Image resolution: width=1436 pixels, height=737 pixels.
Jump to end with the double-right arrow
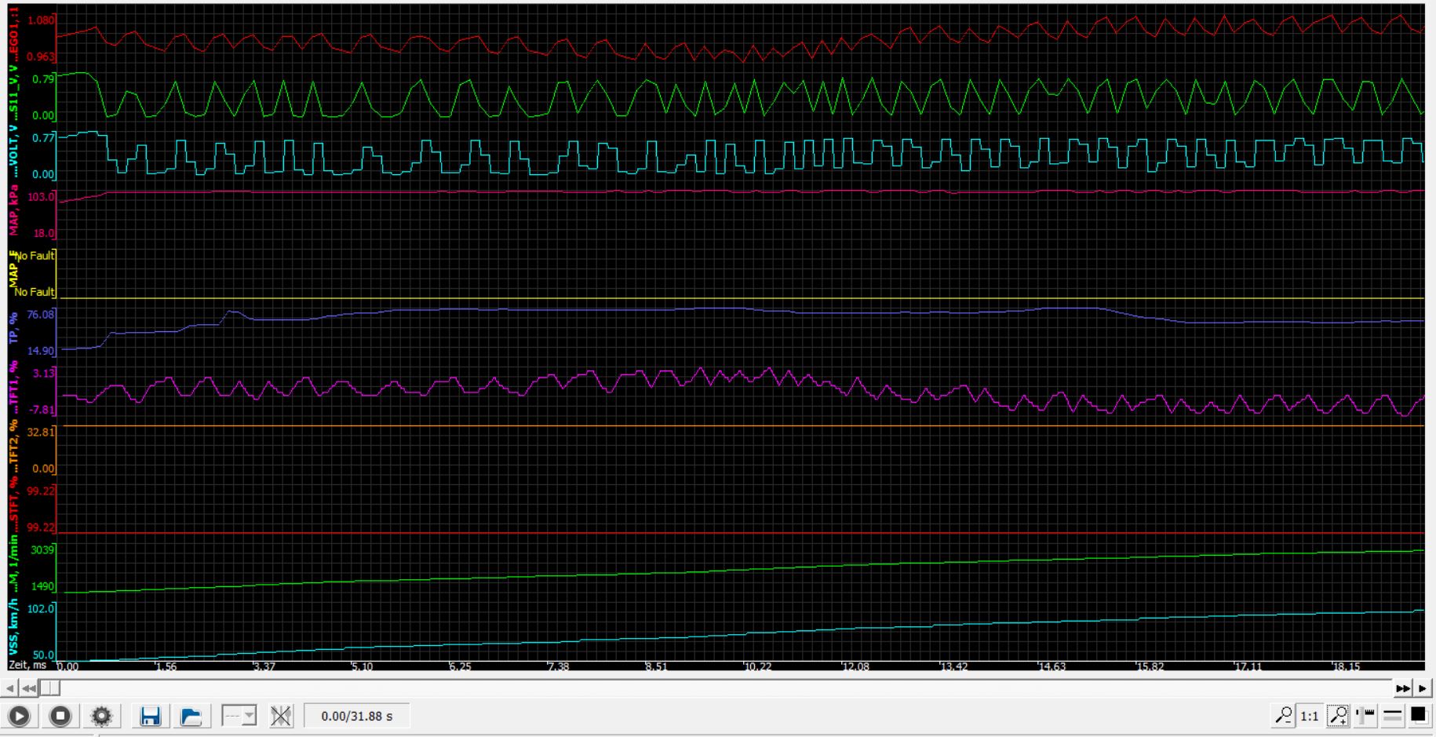(1402, 688)
